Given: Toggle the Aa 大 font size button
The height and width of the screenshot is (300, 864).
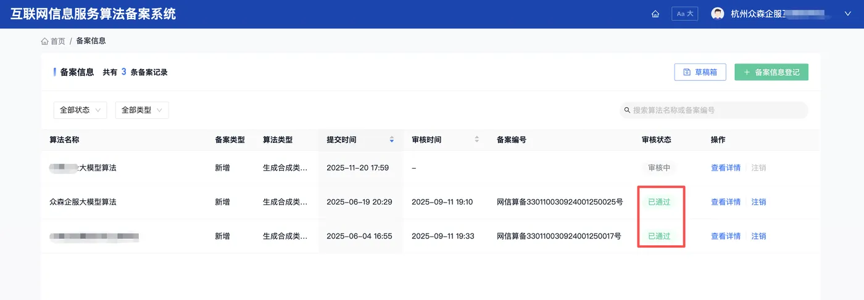Looking at the screenshot, I should coord(684,14).
